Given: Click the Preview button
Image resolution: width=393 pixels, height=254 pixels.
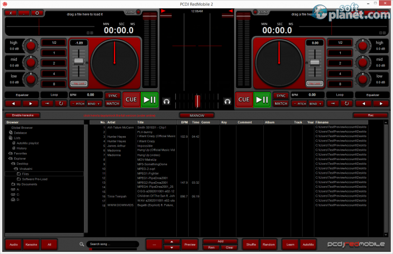Looking at the screenshot, I should [190, 244].
